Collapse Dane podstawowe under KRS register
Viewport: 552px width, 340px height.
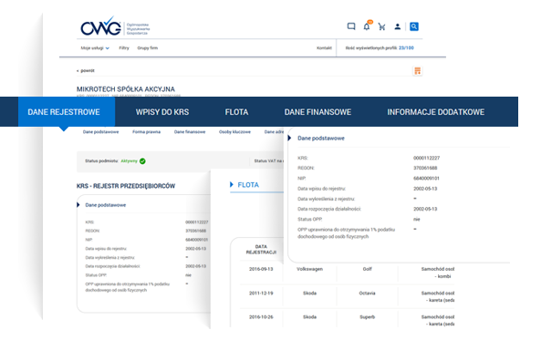click(78, 205)
